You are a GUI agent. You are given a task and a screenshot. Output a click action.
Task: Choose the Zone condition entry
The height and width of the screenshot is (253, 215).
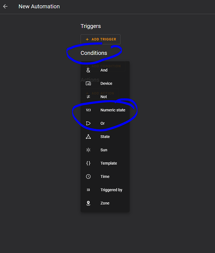105,203
